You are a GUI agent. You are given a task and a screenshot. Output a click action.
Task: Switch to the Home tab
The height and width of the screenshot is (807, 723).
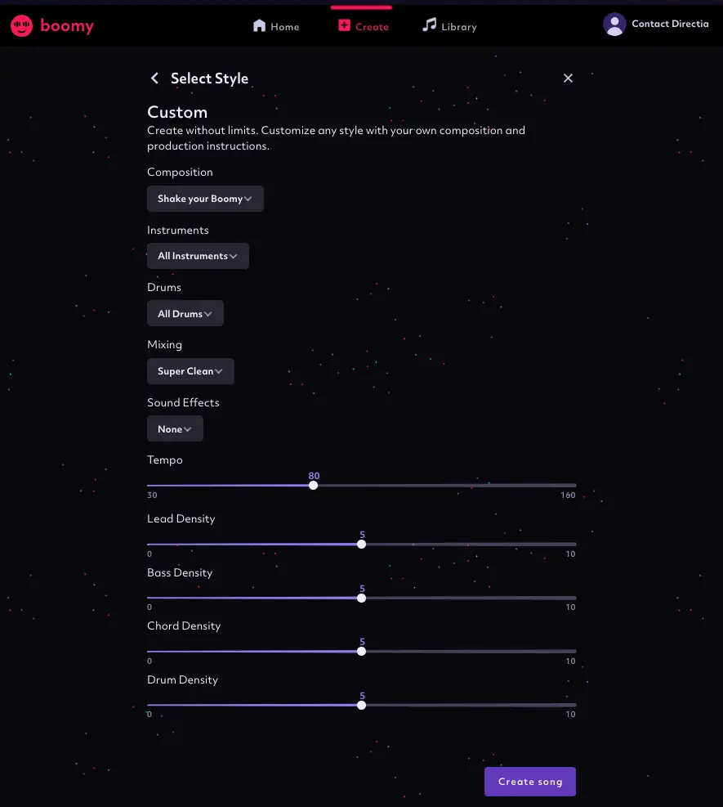276,26
